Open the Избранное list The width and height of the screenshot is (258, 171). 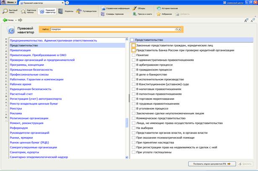(x=164, y=14)
